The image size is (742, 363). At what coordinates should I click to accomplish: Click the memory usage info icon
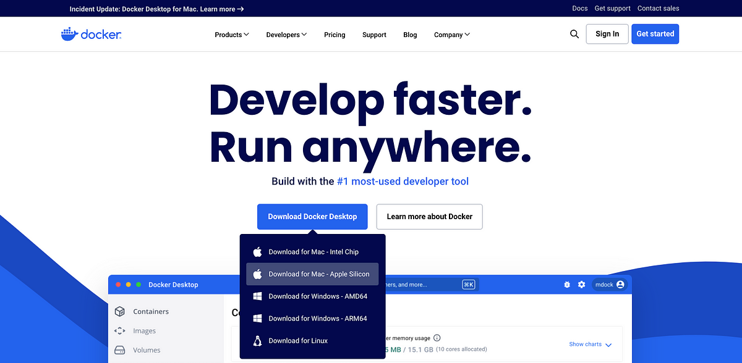point(437,338)
